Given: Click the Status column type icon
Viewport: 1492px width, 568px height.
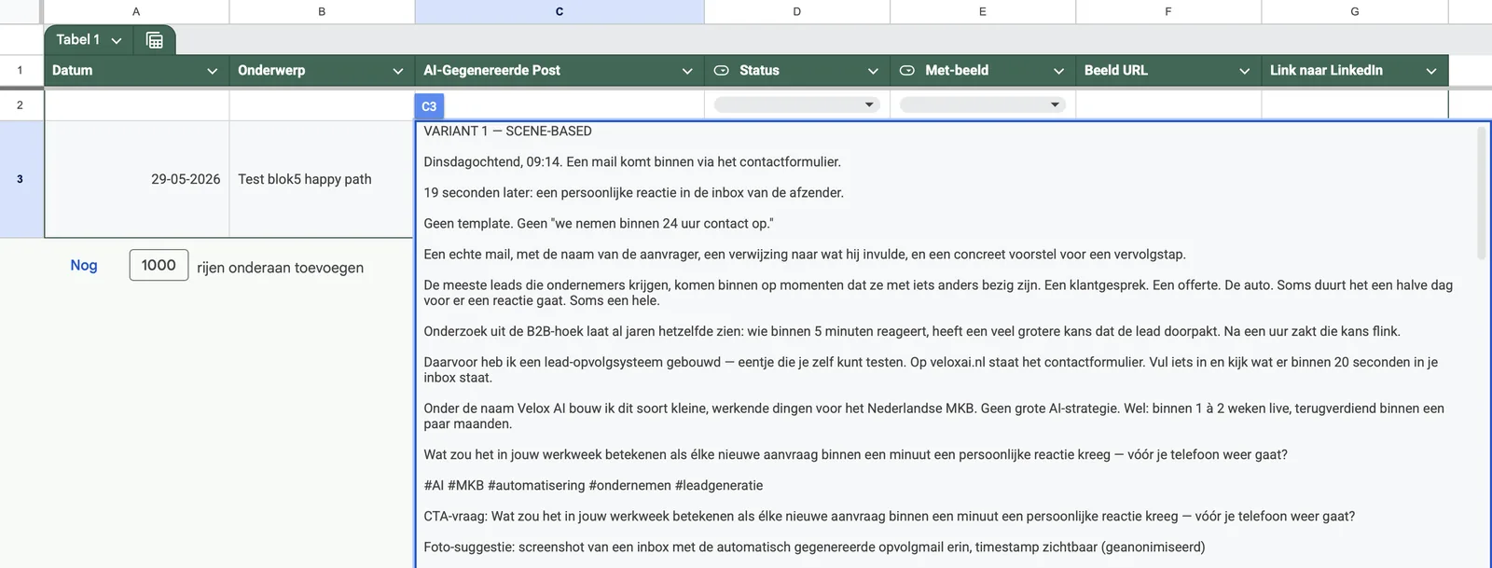Looking at the screenshot, I should (x=721, y=71).
